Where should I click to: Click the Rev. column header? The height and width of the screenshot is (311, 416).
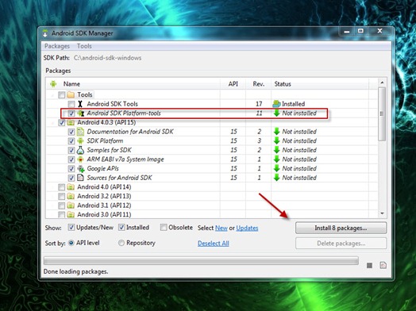pos(258,84)
